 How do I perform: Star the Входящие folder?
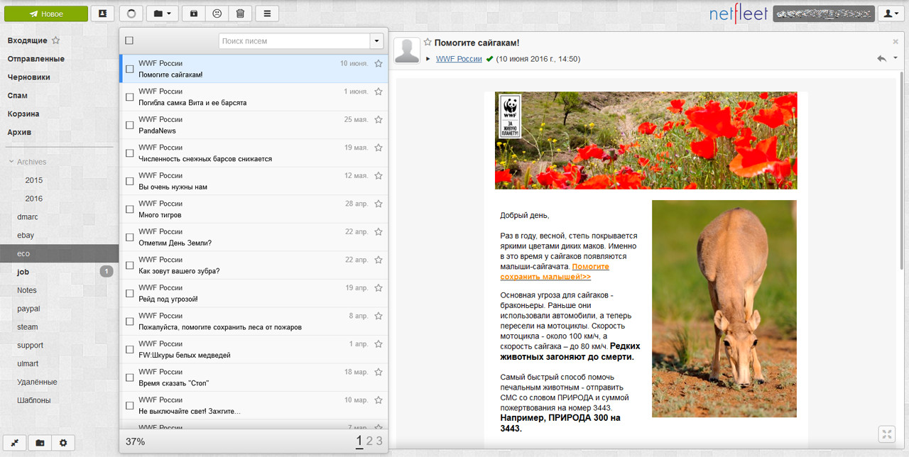point(56,40)
